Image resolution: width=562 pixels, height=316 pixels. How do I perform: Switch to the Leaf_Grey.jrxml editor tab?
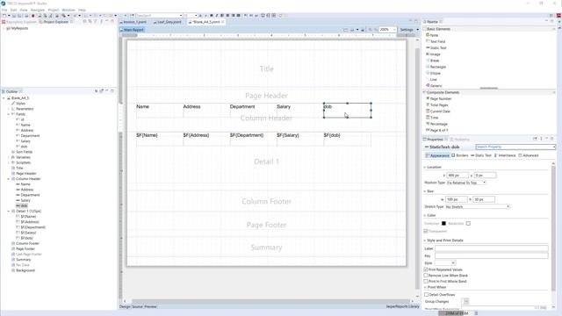click(168, 22)
